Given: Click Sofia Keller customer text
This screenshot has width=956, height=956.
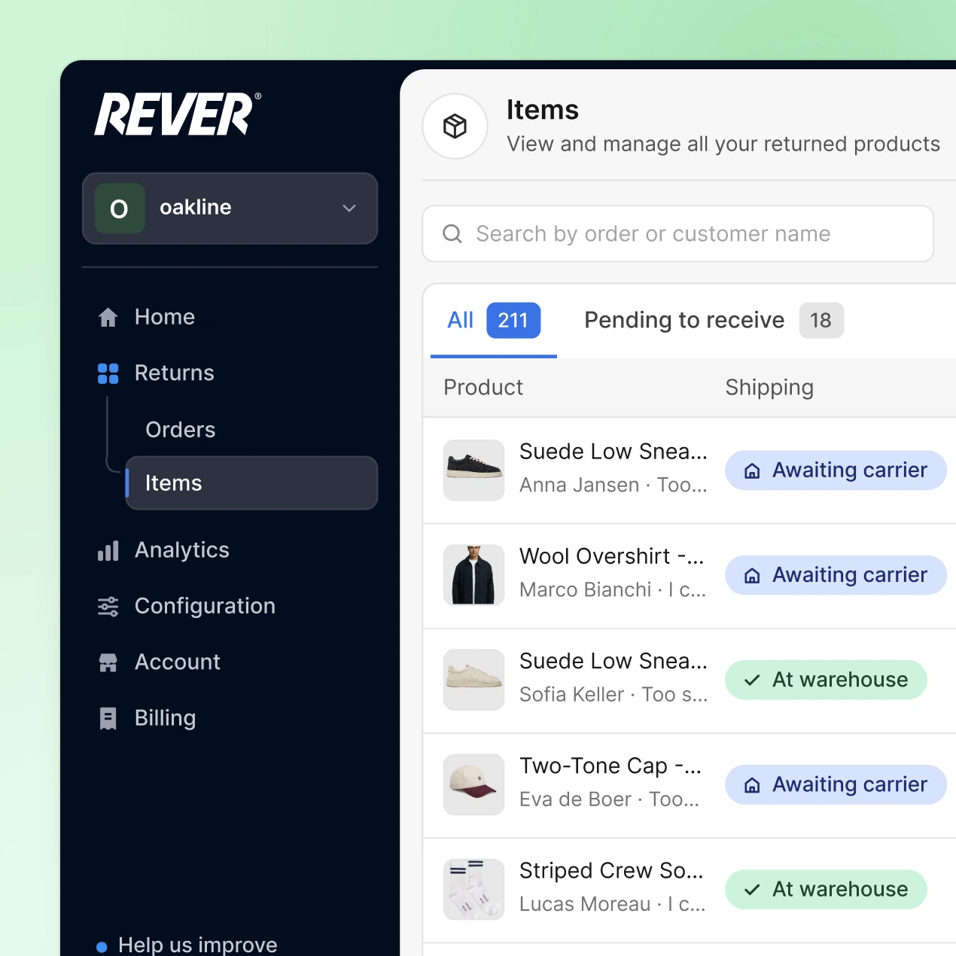Looking at the screenshot, I should 572,695.
